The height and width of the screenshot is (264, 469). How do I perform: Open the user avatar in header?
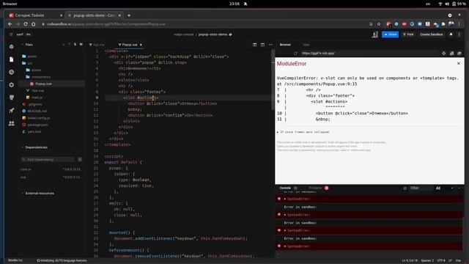pyautogui.click(x=374, y=34)
